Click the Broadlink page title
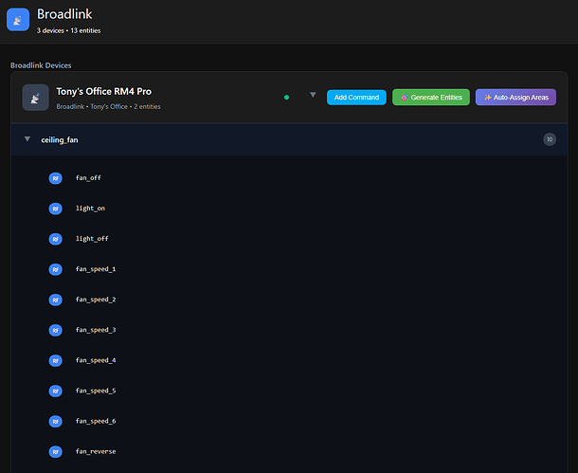 pos(64,14)
